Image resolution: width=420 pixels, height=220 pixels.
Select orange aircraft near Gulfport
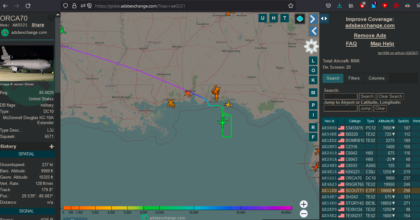point(171,103)
